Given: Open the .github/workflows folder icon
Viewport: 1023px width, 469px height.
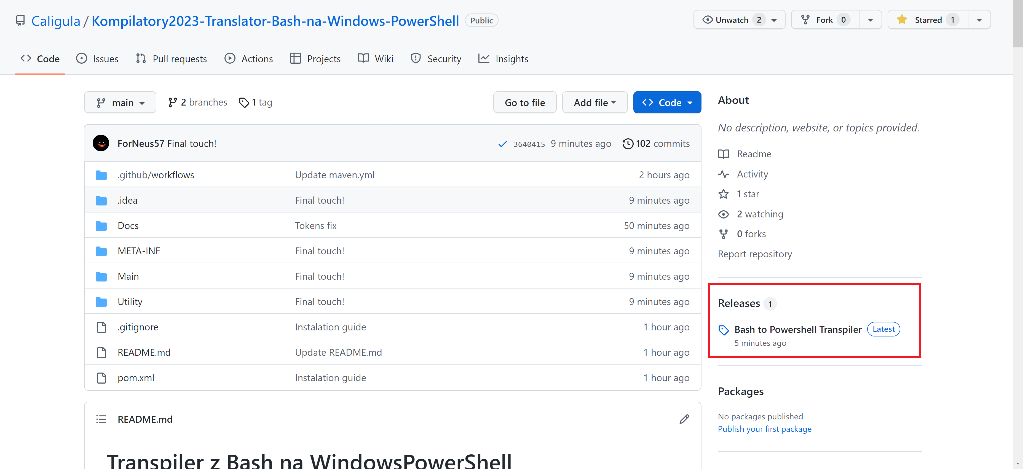Looking at the screenshot, I should tap(101, 175).
